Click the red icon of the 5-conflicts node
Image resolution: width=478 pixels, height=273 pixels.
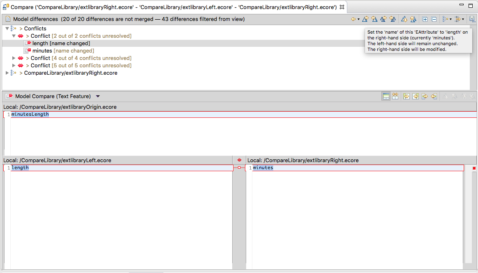21,65
